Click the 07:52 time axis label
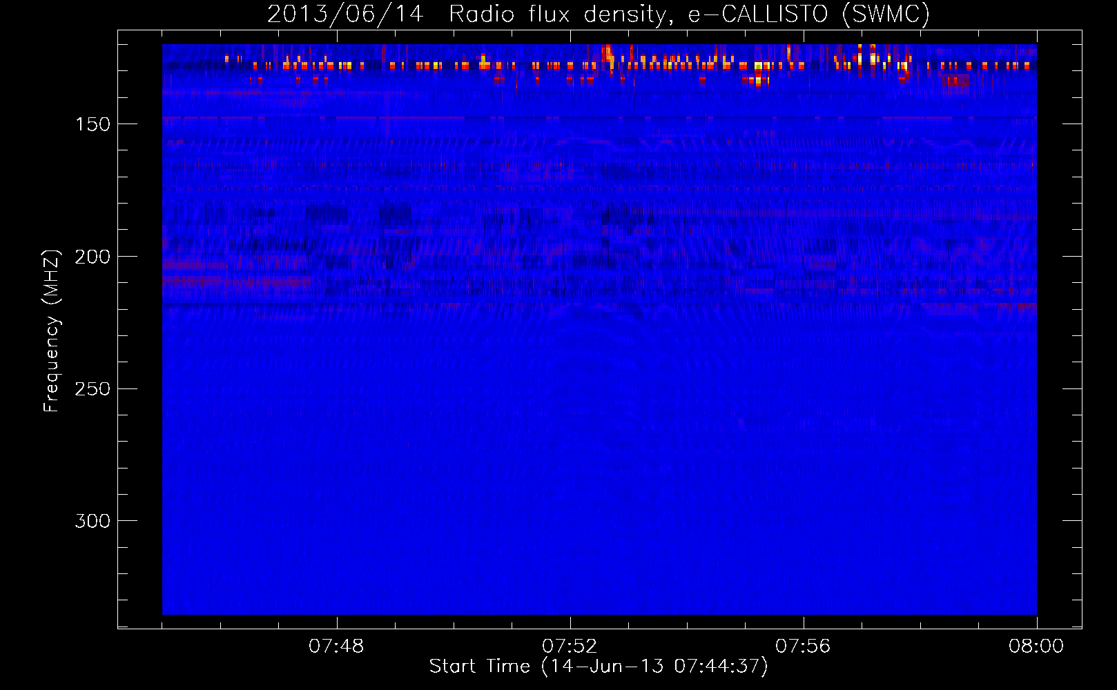Viewport: 1117px width, 690px height. [570, 646]
